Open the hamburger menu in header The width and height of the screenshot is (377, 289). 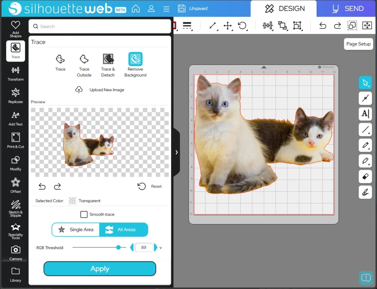point(166,8)
